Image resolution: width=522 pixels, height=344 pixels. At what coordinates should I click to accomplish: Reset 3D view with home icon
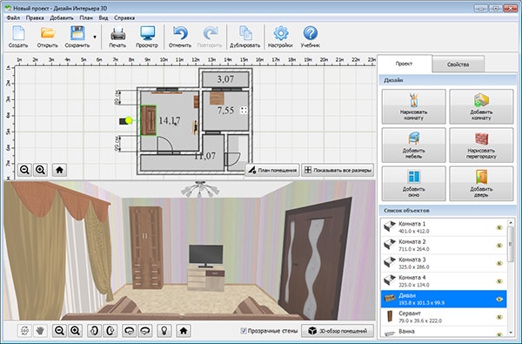(184, 331)
